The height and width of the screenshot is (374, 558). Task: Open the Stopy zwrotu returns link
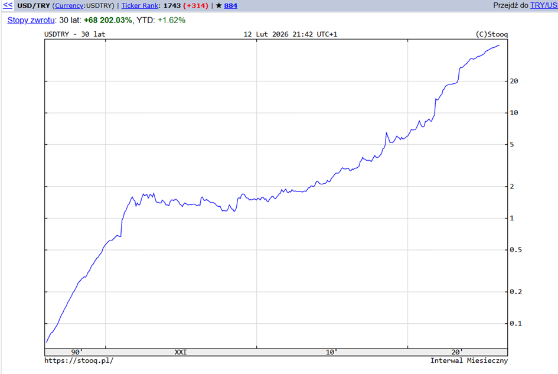[x=31, y=20]
